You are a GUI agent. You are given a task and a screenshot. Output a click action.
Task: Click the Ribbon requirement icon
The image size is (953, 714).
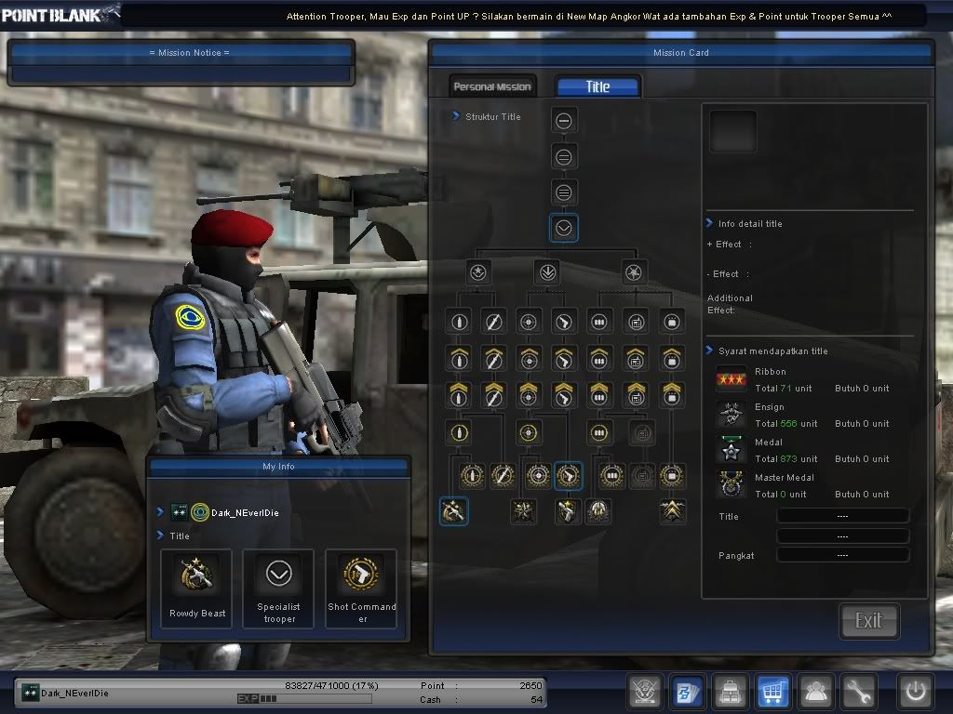pos(732,379)
